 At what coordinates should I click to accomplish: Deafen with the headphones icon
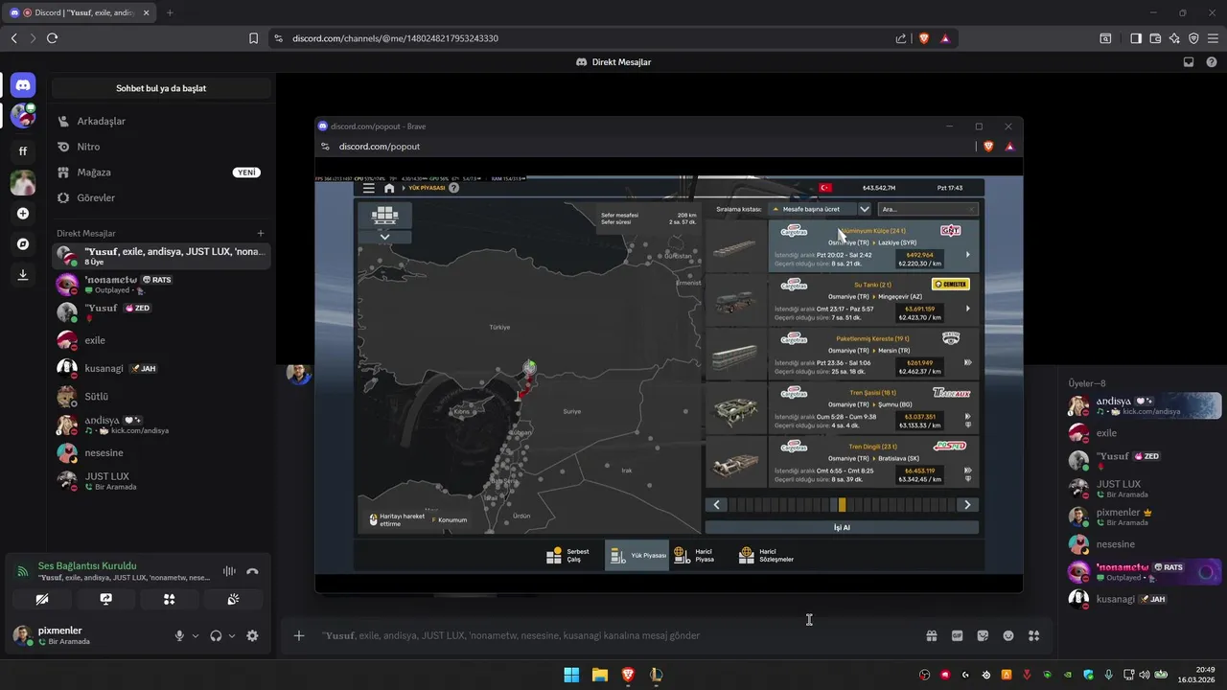click(x=216, y=635)
